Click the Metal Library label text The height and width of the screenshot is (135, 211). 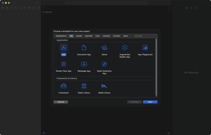point(104,93)
